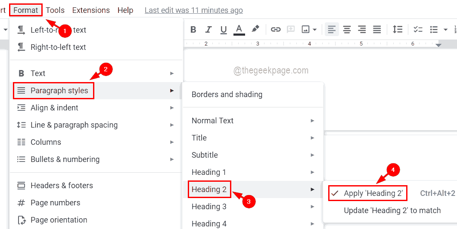Toggle italic formatting in the toolbar

208,29
